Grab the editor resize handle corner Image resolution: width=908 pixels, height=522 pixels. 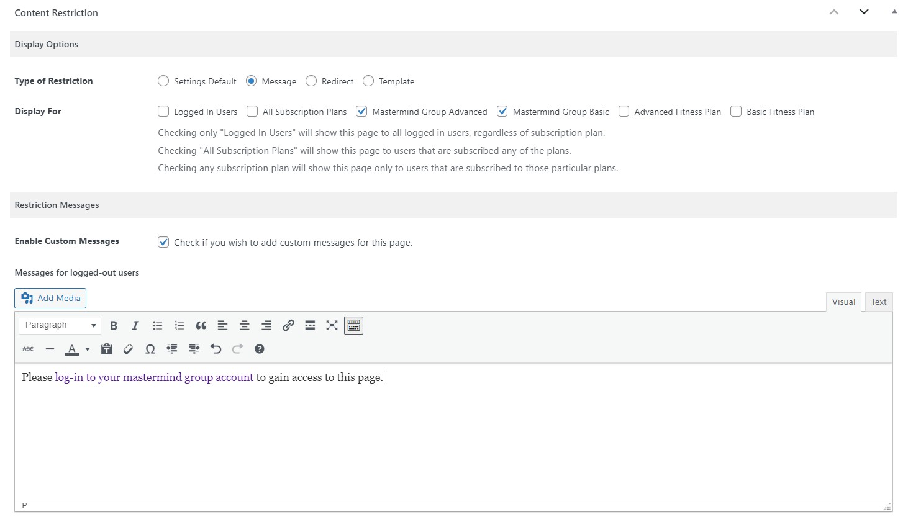[888, 506]
